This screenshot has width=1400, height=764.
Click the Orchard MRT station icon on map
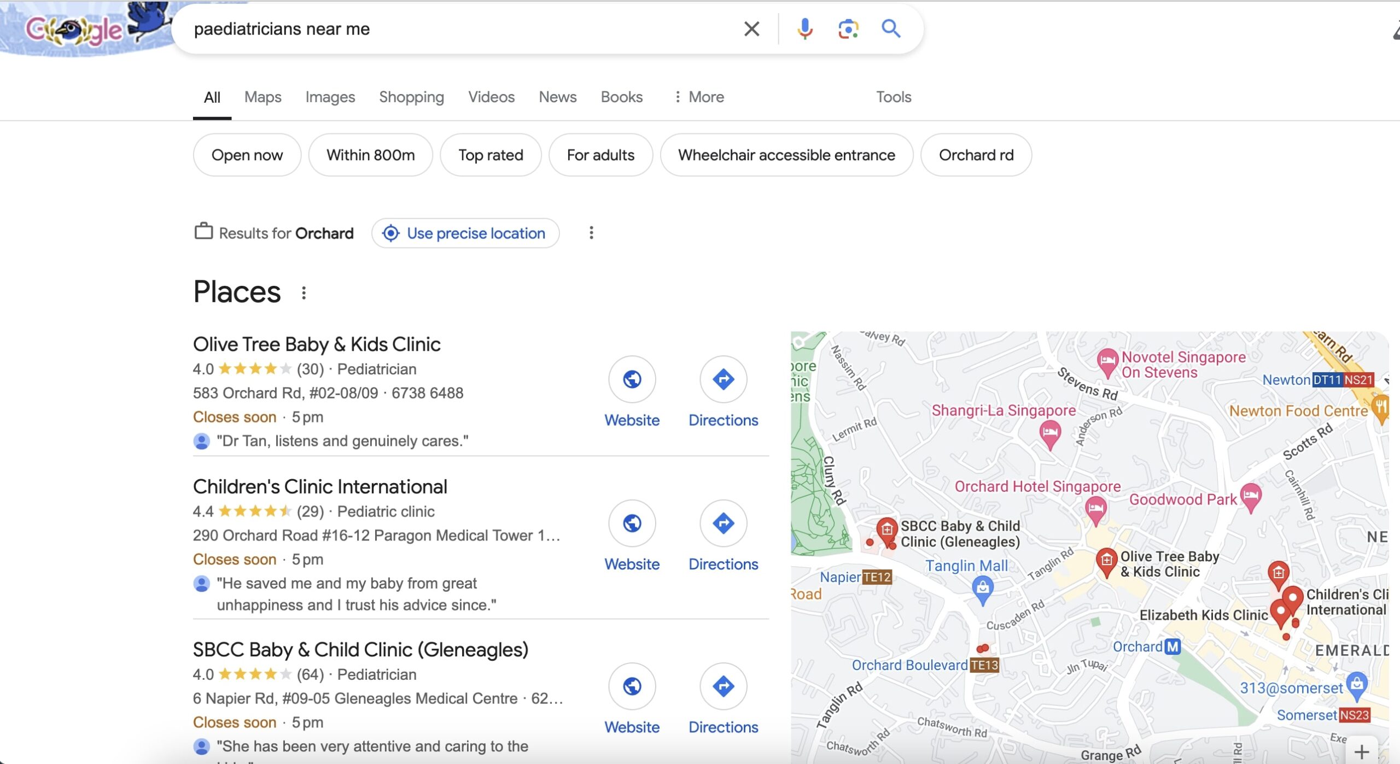pos(1172,647)
